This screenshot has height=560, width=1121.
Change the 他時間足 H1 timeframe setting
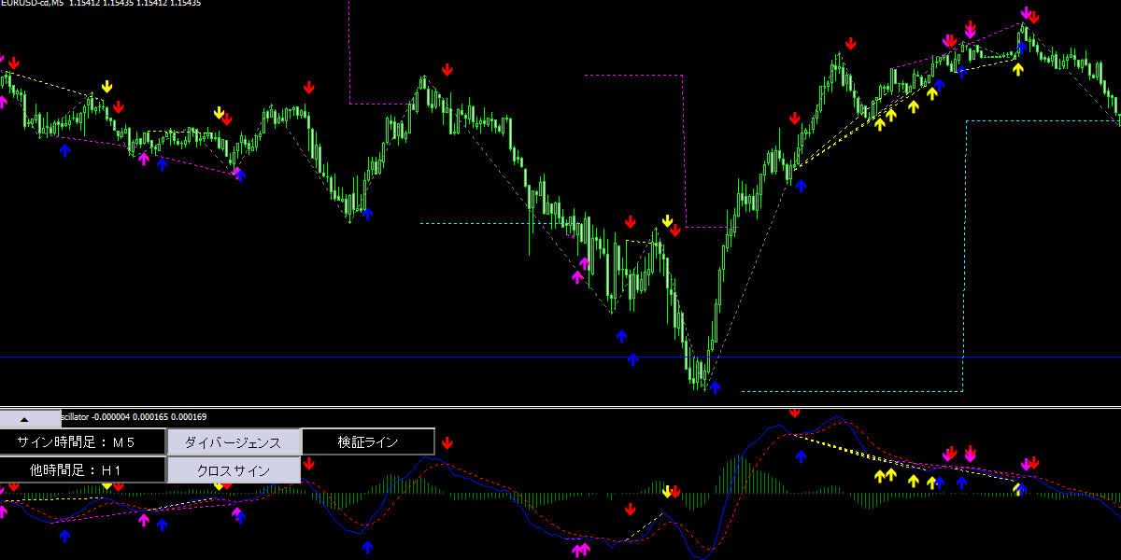(x=82, y=470)
